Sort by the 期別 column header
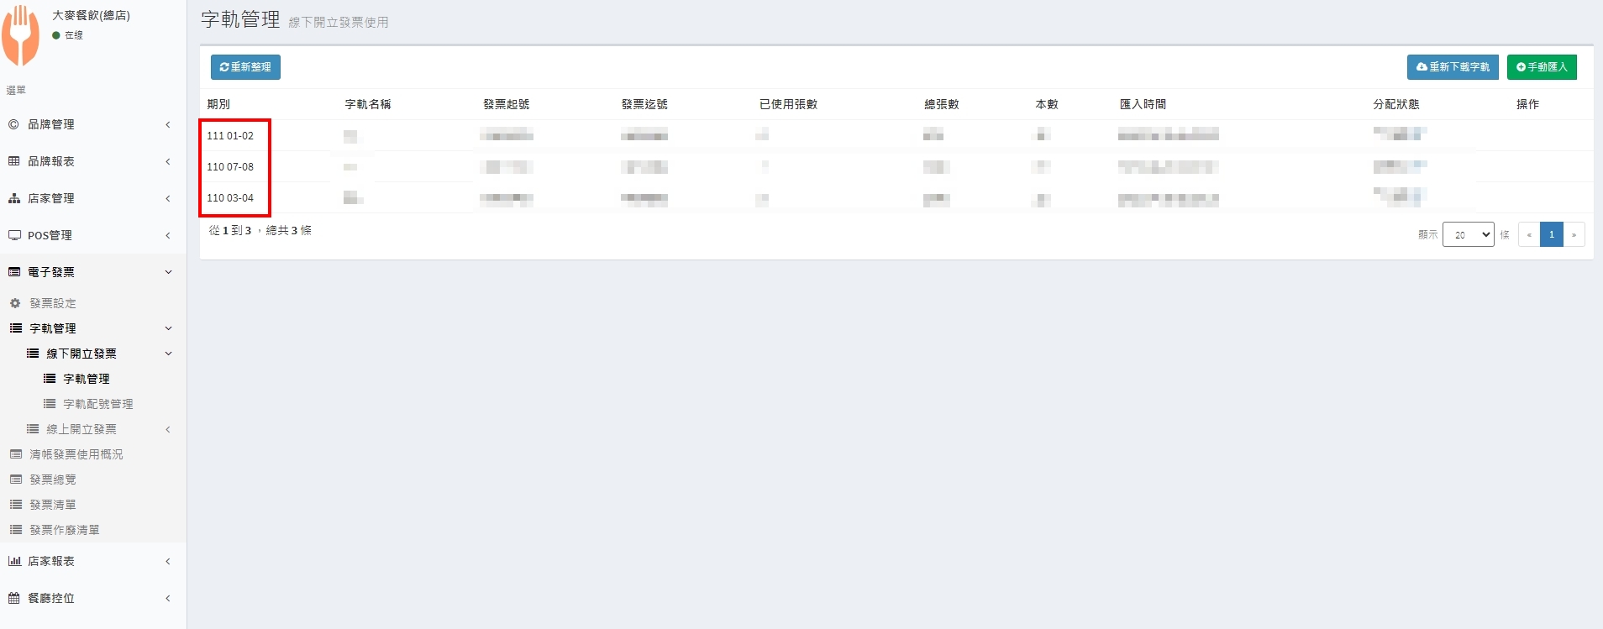Image resolution: width=1603 pixels, height=629 pixels. pyautogui.click(x=218, y=104)
